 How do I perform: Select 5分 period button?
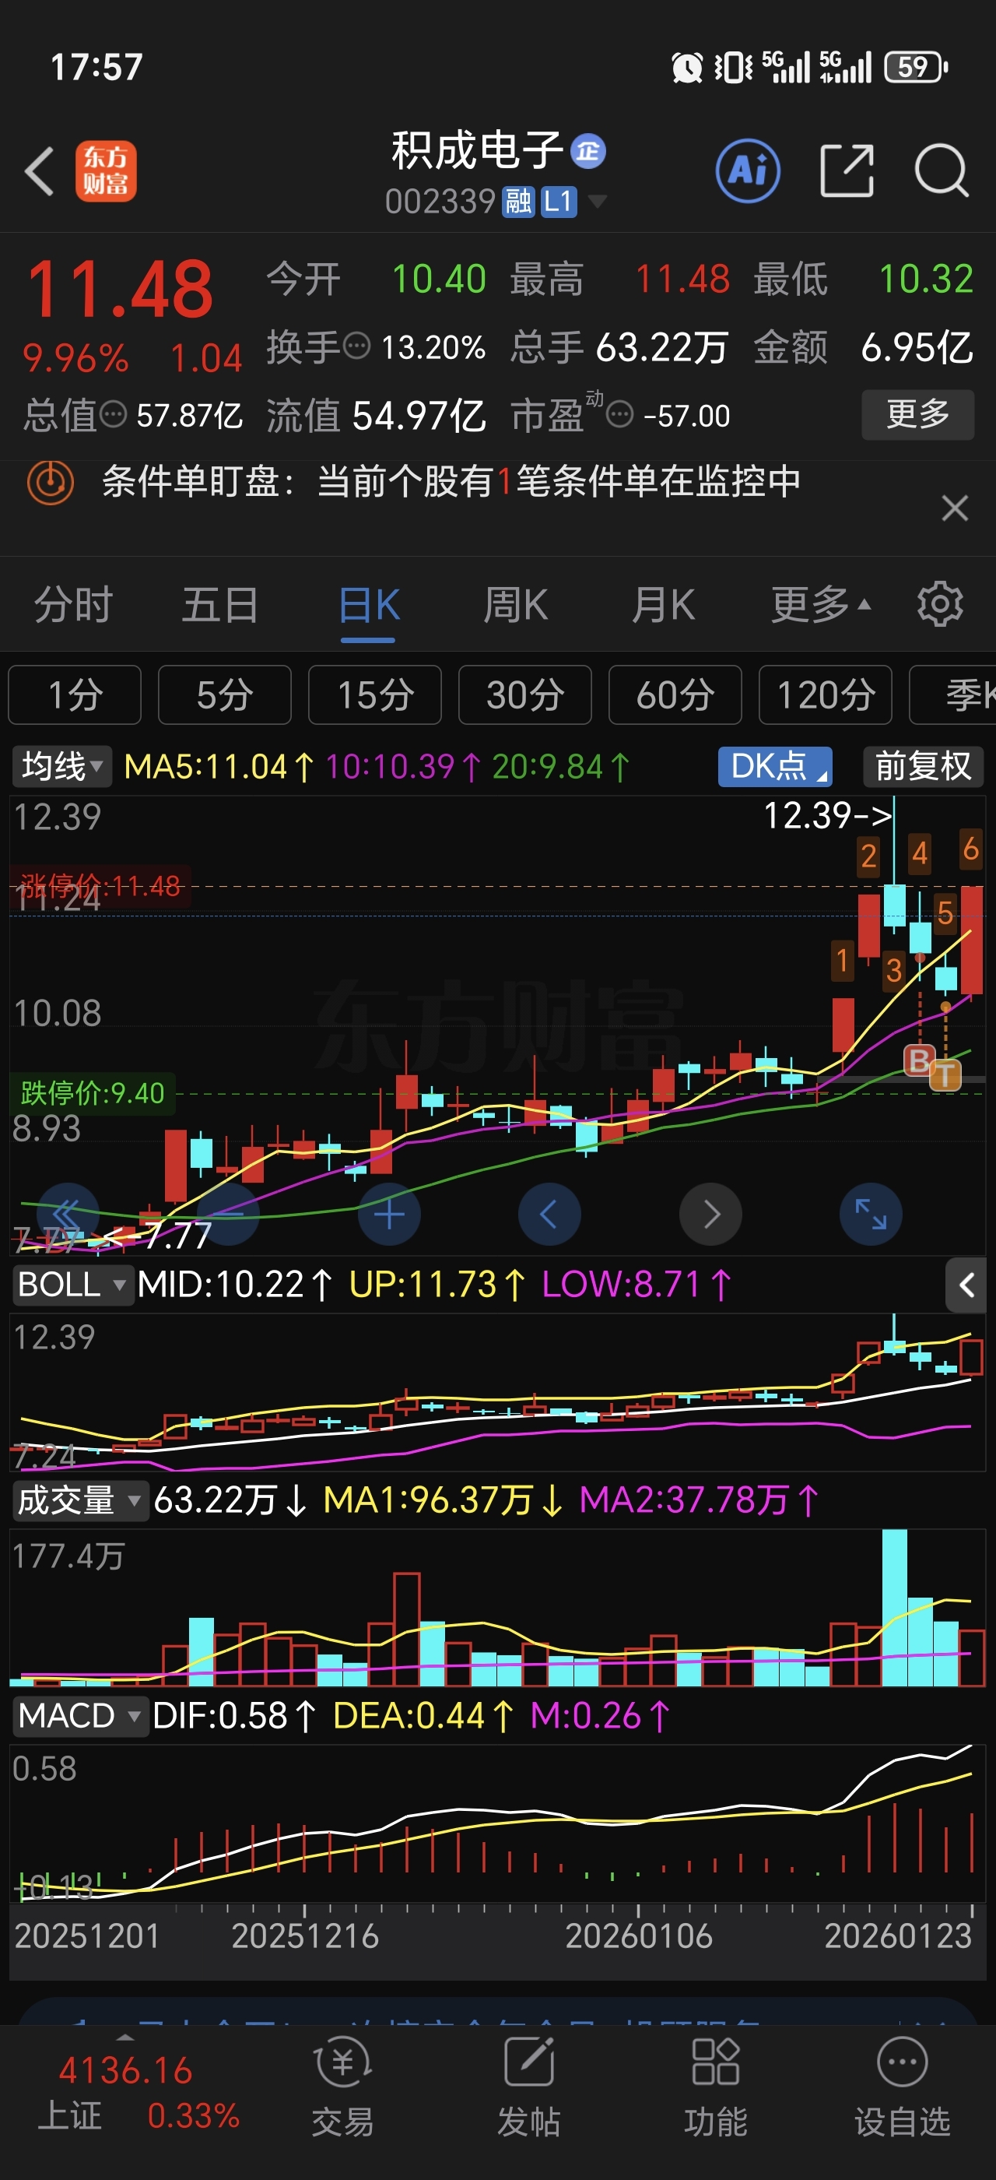(225, 694)
